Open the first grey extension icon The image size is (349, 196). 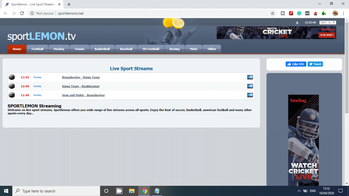(x=283, y=13)
